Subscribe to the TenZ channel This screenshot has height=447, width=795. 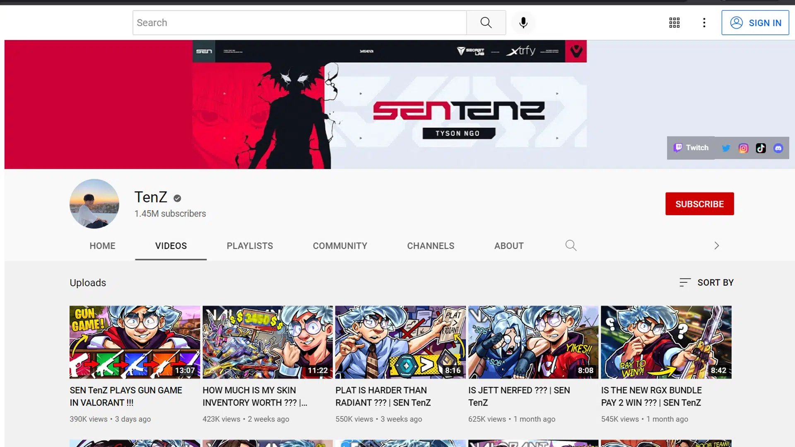point(700,204)
